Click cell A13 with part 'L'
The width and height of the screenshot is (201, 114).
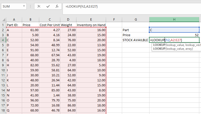click(x=14, y=85)
